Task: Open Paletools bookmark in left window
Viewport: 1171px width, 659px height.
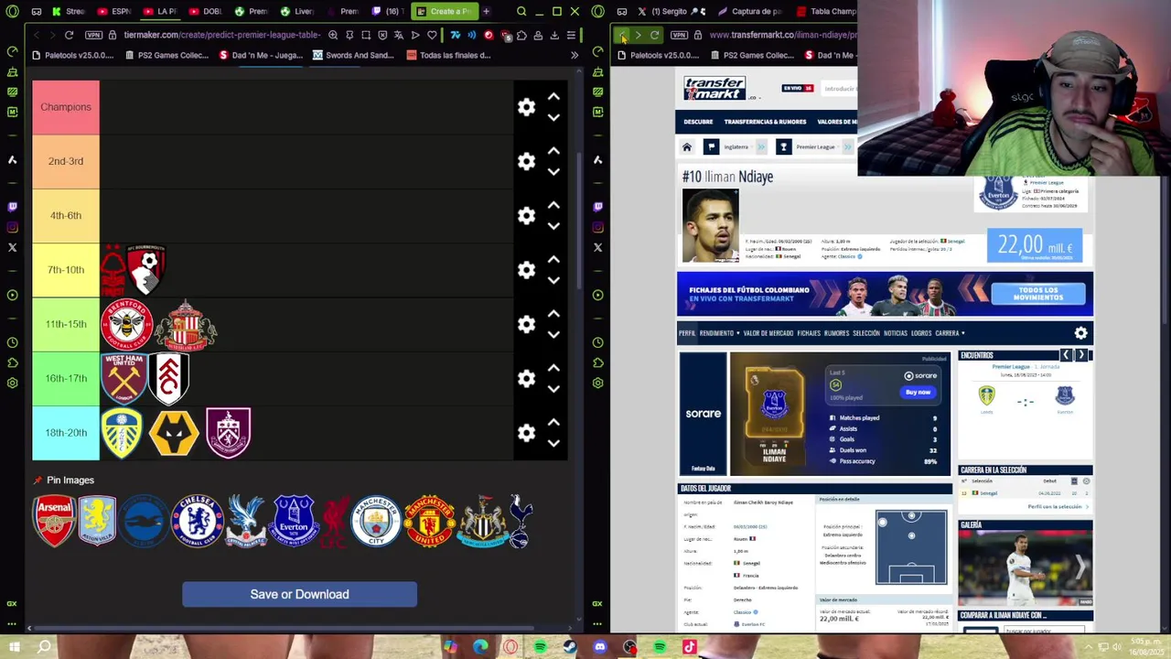Action: pyautogui.click(x=73, y=55)
